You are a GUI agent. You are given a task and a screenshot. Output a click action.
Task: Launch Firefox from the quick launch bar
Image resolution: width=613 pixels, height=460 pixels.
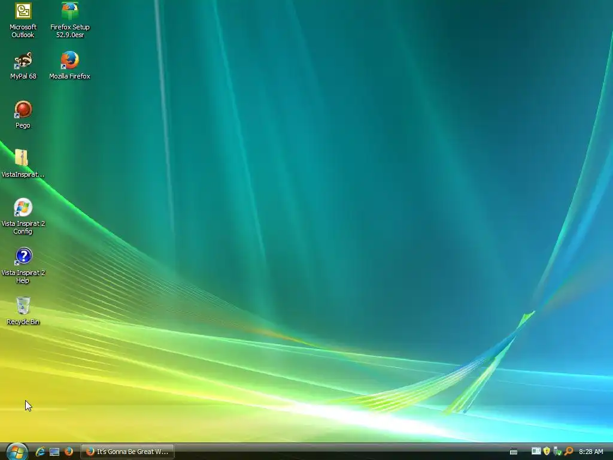click(x=69, y=452)
